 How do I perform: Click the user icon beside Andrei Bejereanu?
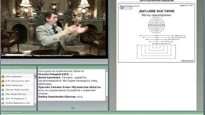[3, 103]
